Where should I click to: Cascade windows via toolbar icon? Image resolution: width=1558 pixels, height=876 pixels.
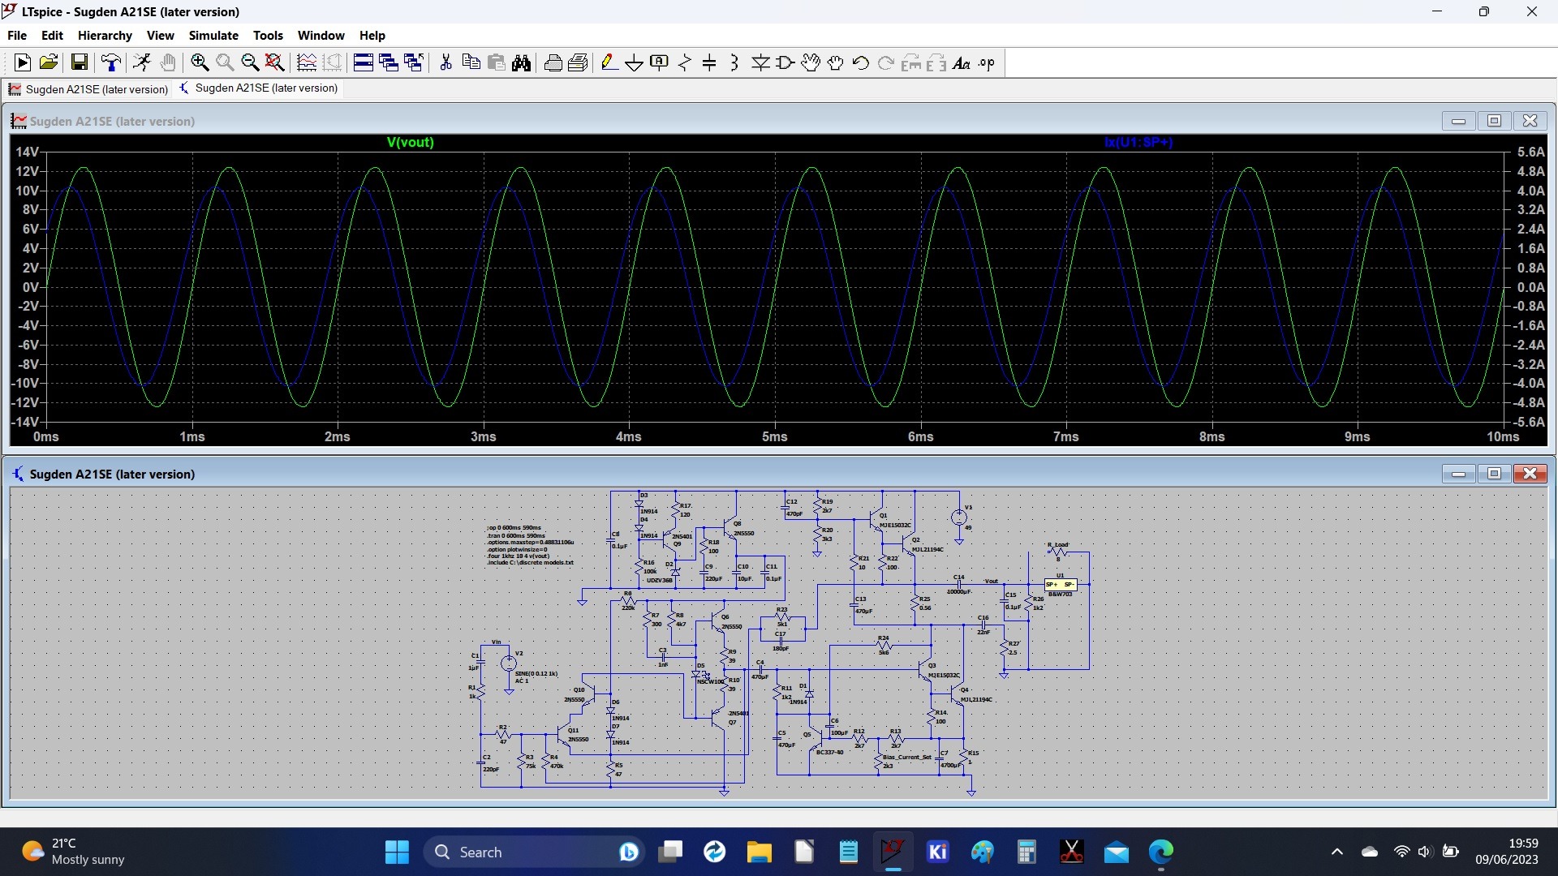[389, 62]
